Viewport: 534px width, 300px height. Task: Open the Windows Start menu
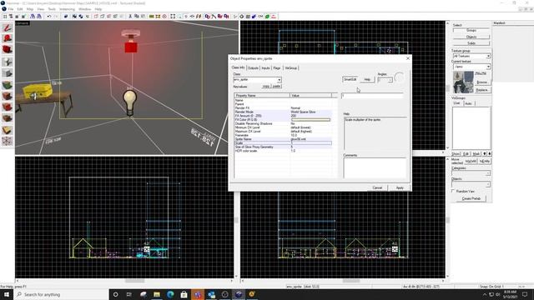tap(7, 294)
